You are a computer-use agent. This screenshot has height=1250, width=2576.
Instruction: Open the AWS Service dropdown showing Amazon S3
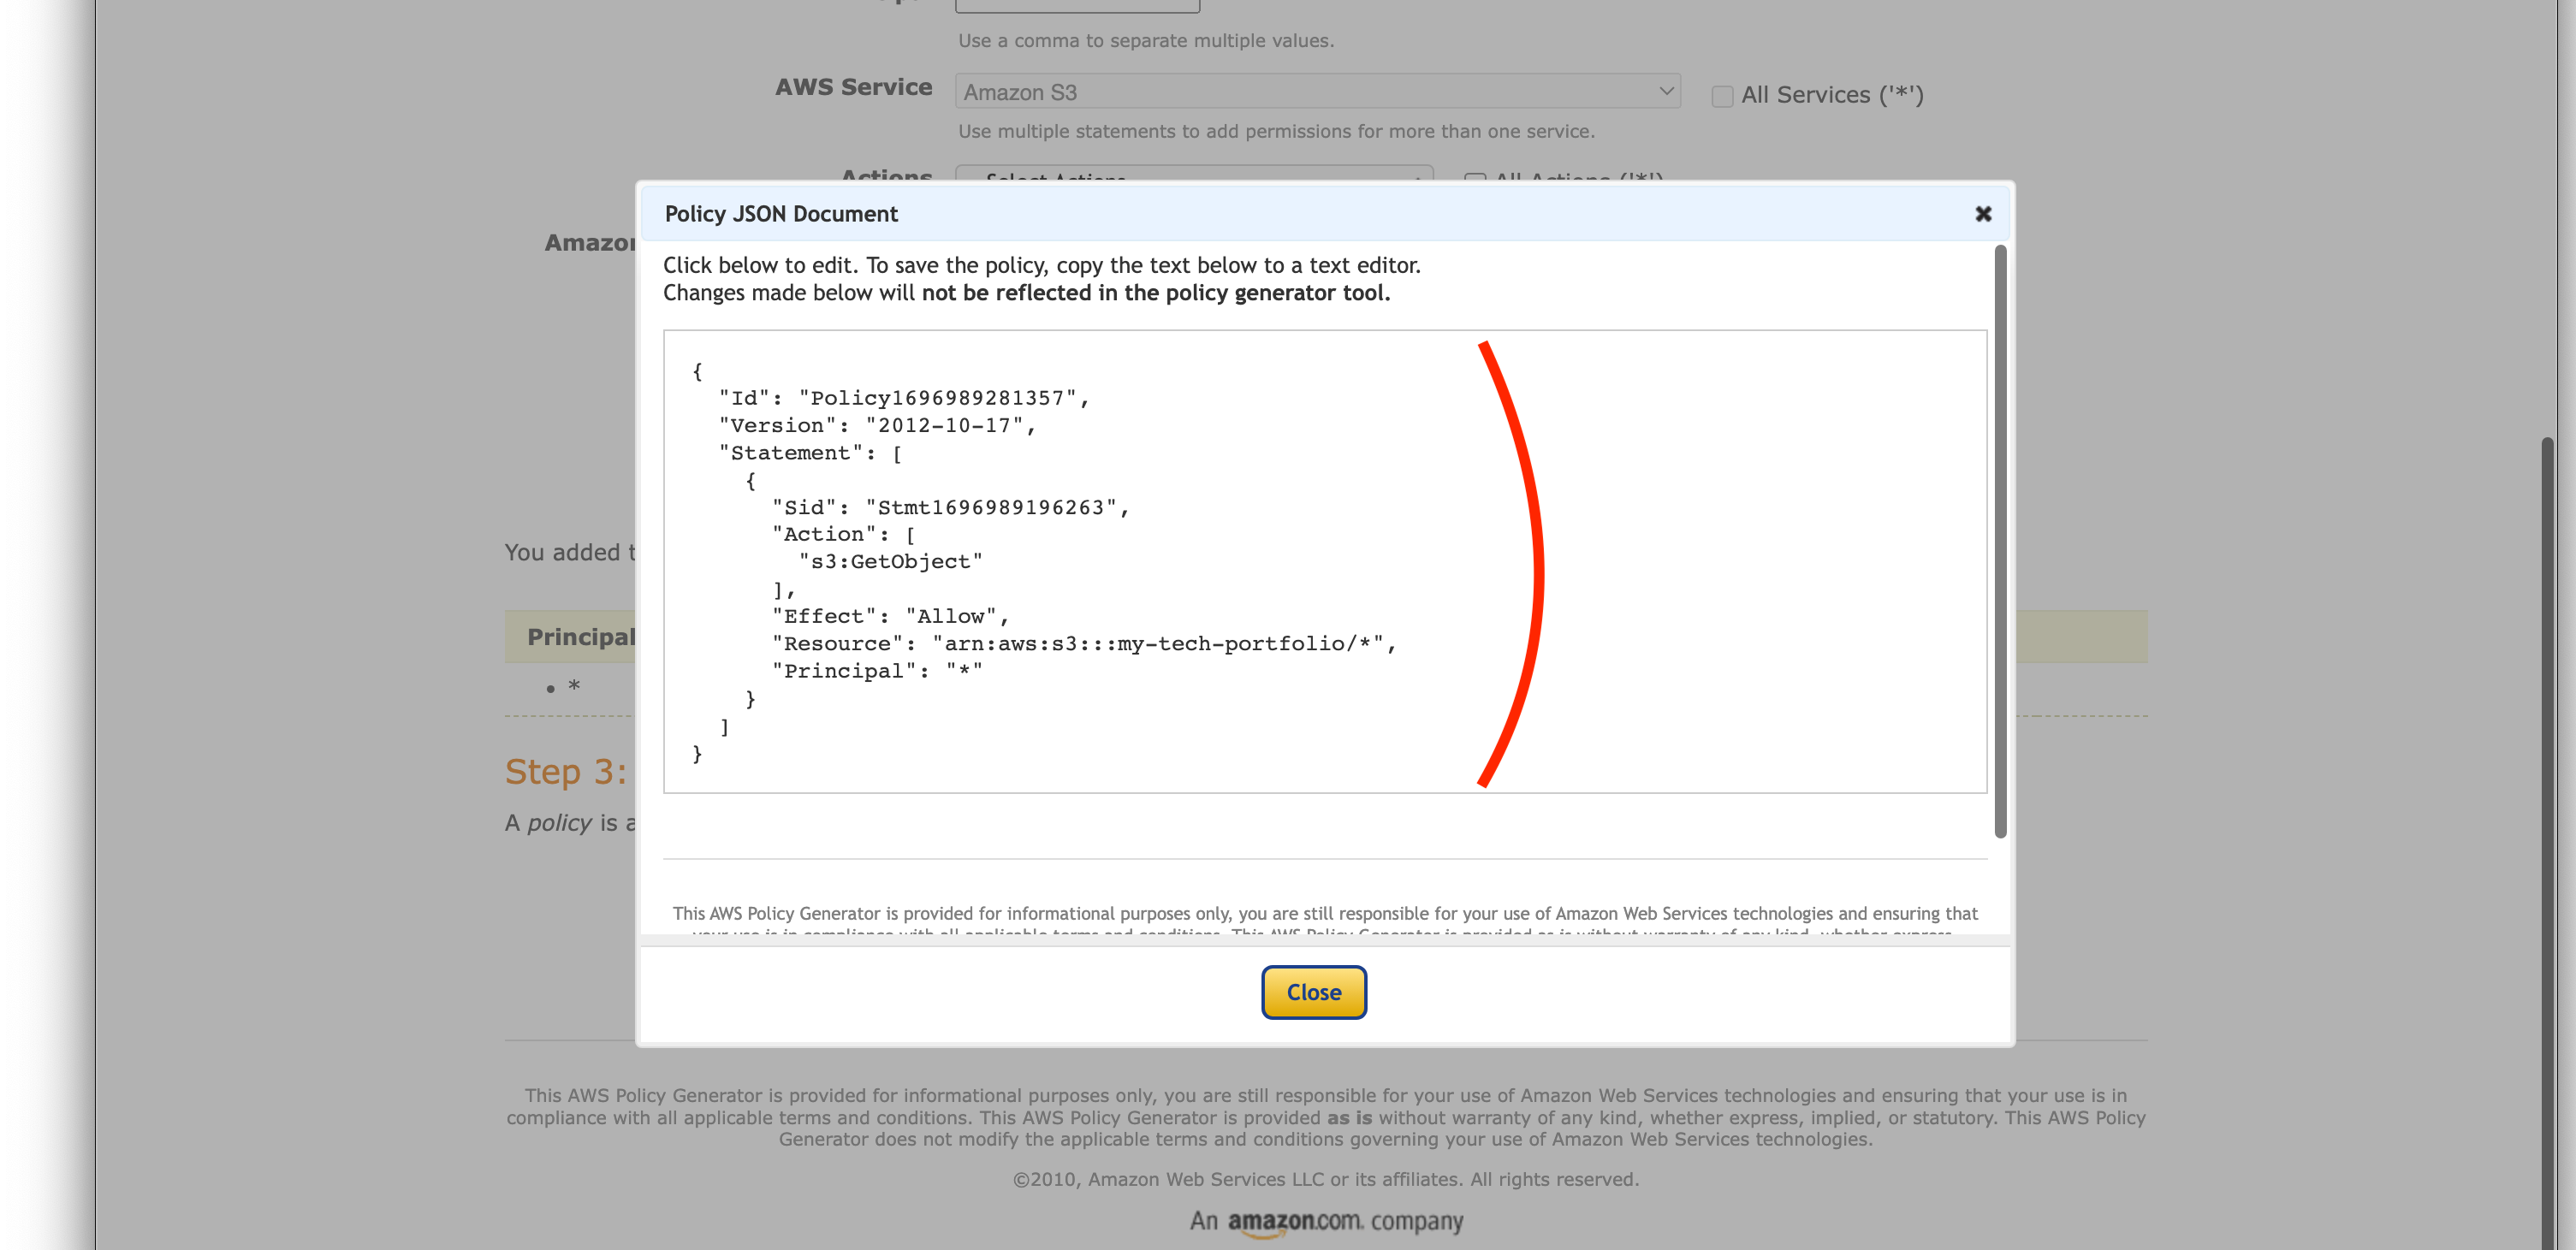(1317, 92)
